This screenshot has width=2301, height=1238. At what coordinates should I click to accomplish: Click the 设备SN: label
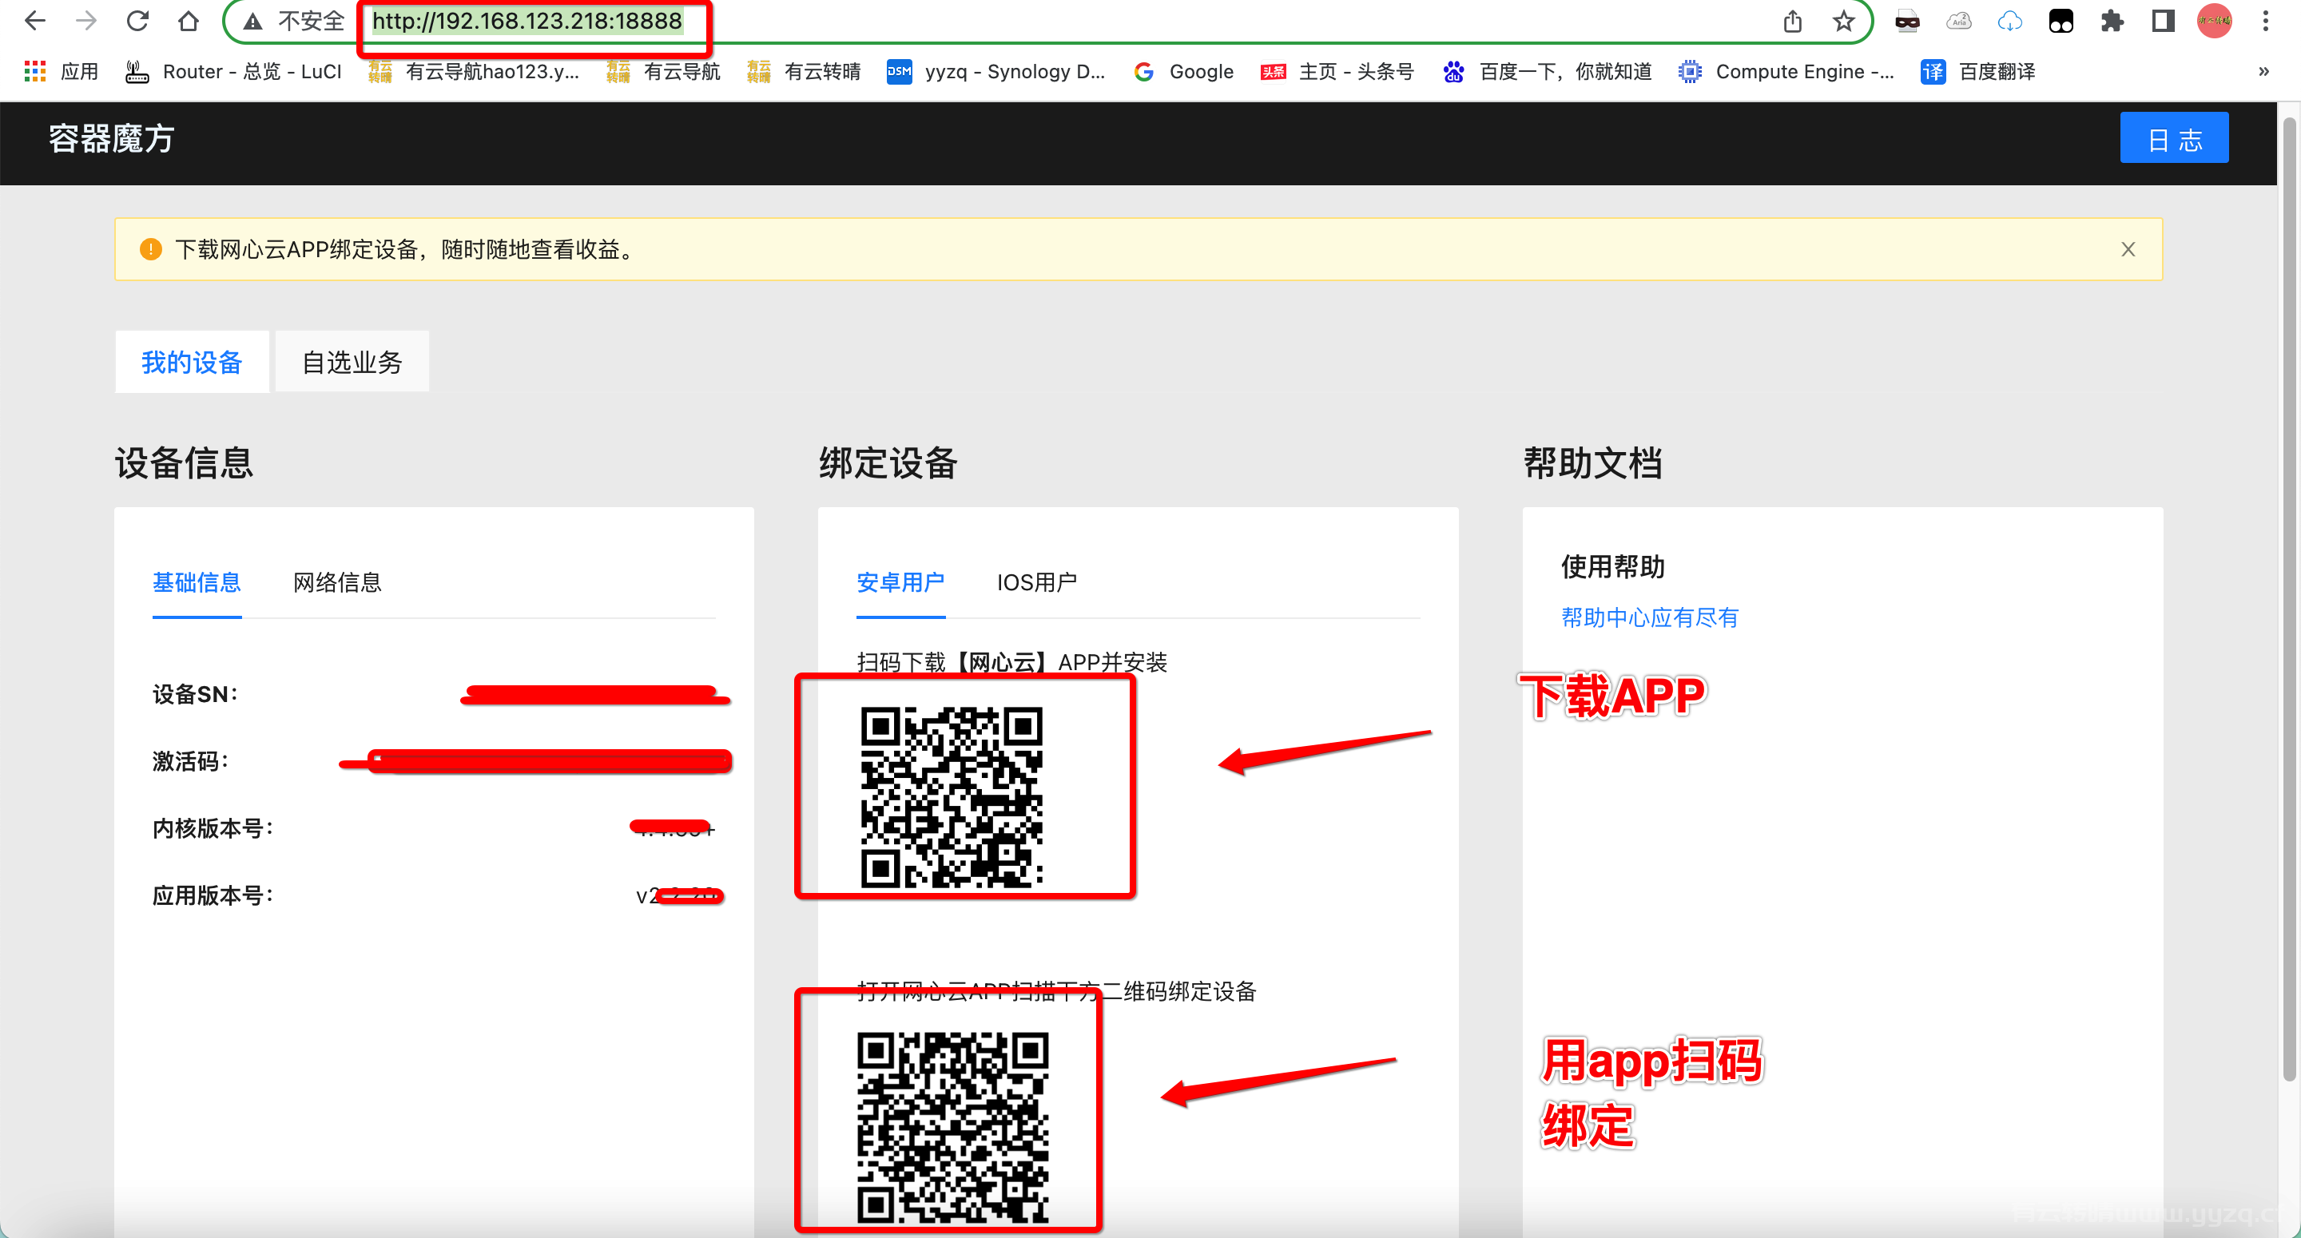pos(195,694)
